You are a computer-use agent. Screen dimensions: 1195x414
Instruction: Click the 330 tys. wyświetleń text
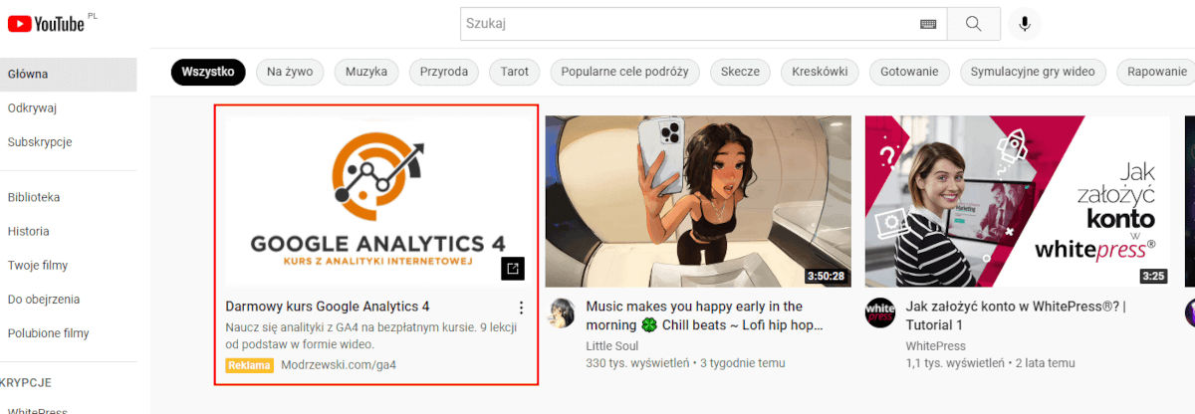[637, 363]
